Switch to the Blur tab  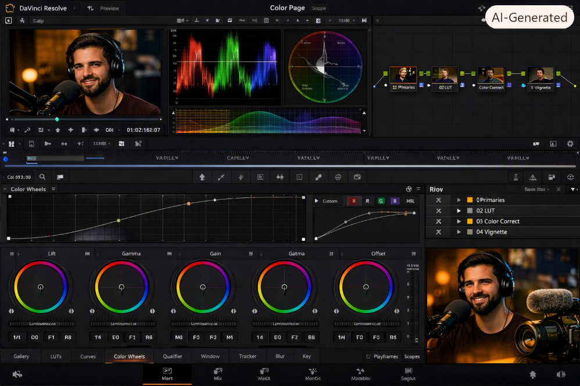point(280,356)
